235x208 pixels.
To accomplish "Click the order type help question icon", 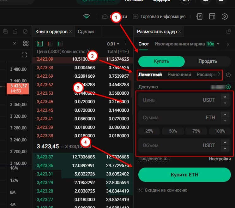I will 228,75.
